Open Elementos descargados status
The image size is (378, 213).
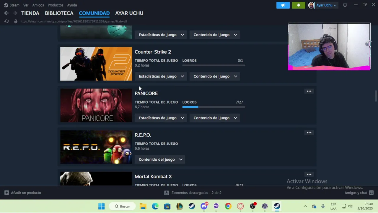[x=196, y=193]
